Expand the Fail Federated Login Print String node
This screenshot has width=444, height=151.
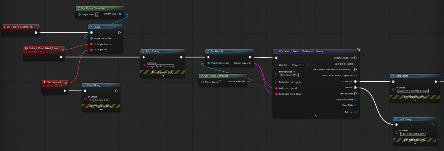[x=415, y=144]
